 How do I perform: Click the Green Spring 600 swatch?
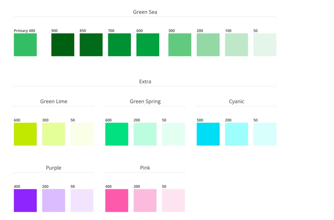(117, 134)
